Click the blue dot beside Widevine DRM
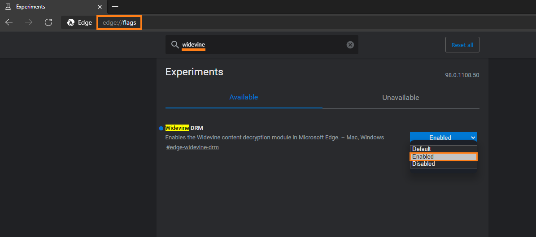 pyautogui.click(x=161, y=129)
